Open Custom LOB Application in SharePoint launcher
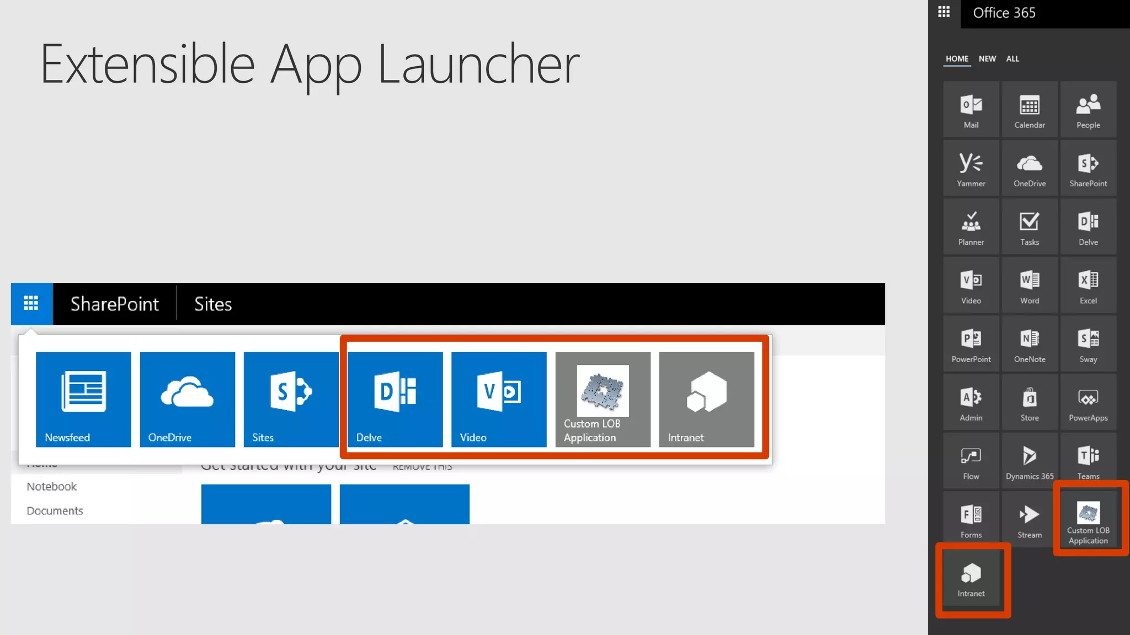The image size is (1130, 635). [603, 399]
